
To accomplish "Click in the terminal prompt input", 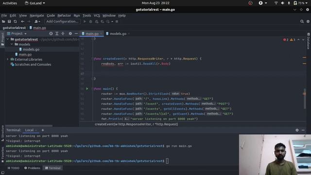I will point(167,161).
